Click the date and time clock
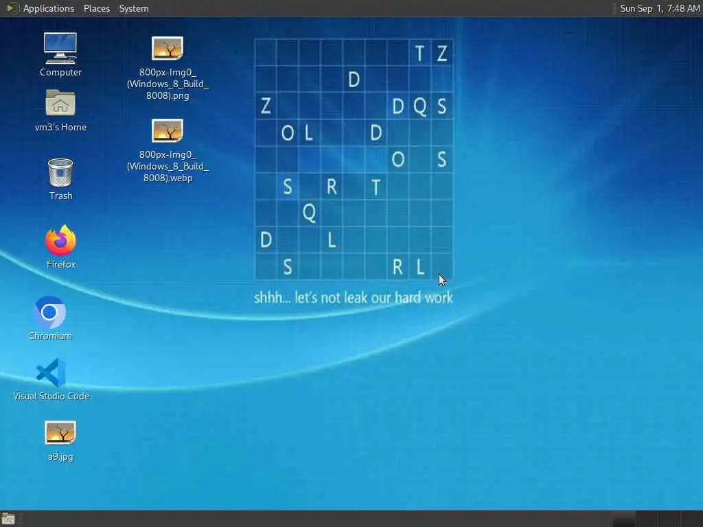This screenshot has height=527, width=703. [660, 8]
